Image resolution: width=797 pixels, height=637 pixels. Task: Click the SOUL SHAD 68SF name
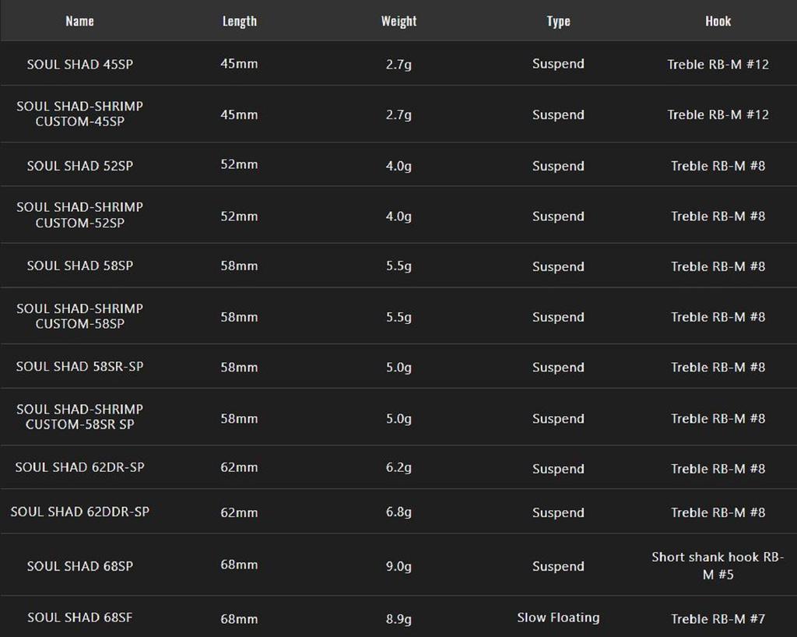[x=79, y=618]
